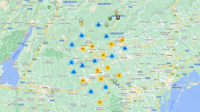This screenshot has height=112, width=200.
Task: Open the blue 5 cluster at Chiampo
Action: coord(74,72)
